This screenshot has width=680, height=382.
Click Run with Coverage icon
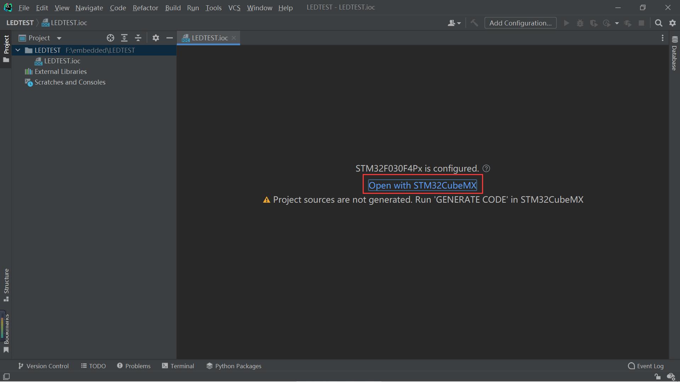point(594,23)
